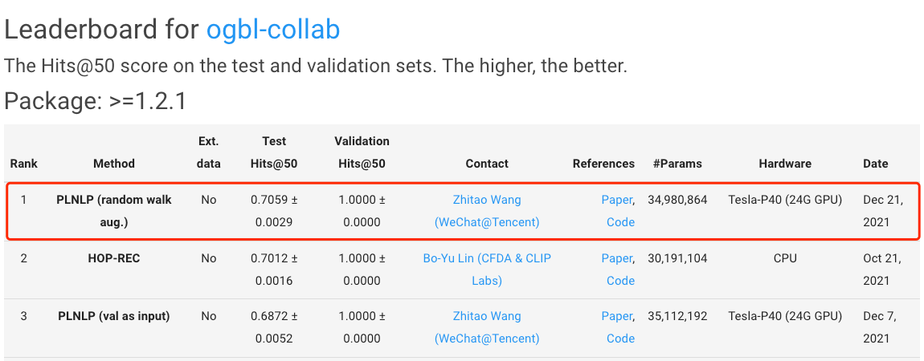
Task: Click the Test Hits@50 column header
Action: coord(274,152)
